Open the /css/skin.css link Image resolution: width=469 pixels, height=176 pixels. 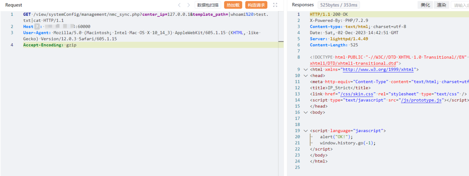coord(357,94)
